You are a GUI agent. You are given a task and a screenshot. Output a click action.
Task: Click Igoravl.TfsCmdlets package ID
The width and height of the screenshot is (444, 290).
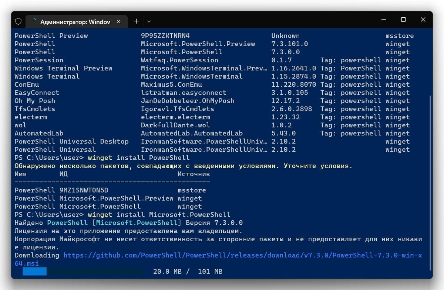point(178,109)
